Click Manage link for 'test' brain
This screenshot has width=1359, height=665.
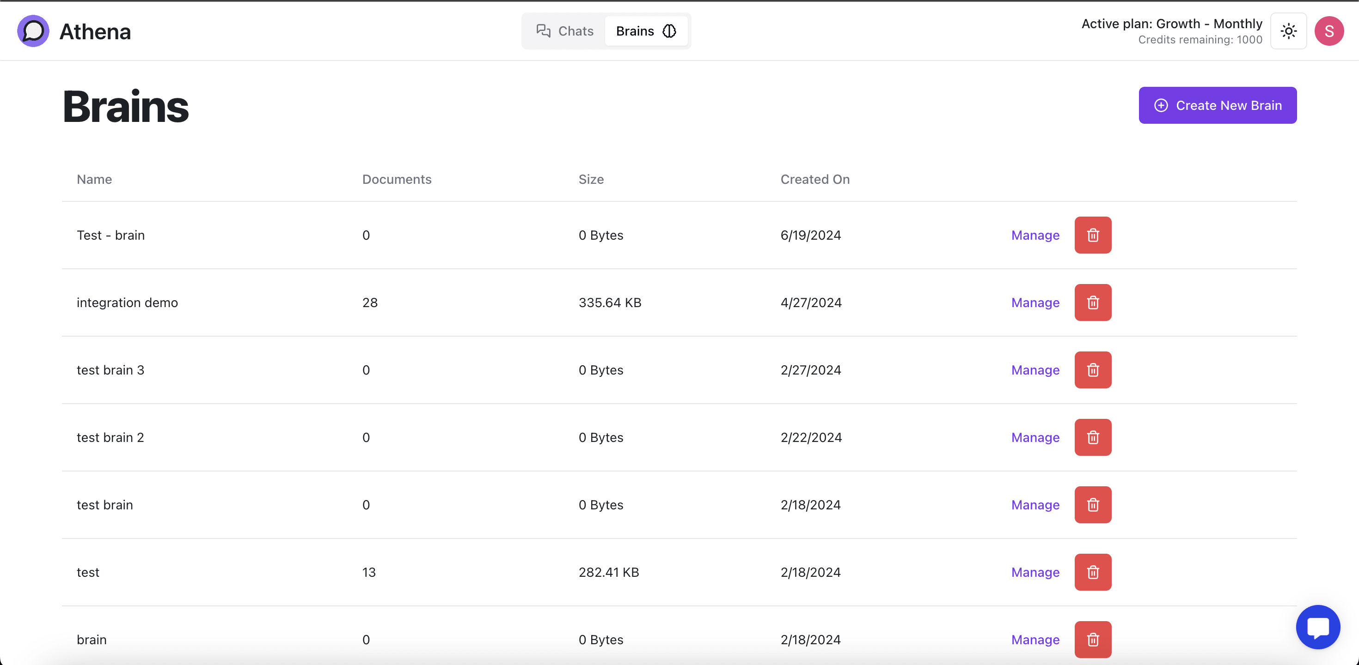click(x=1035, y=572)
